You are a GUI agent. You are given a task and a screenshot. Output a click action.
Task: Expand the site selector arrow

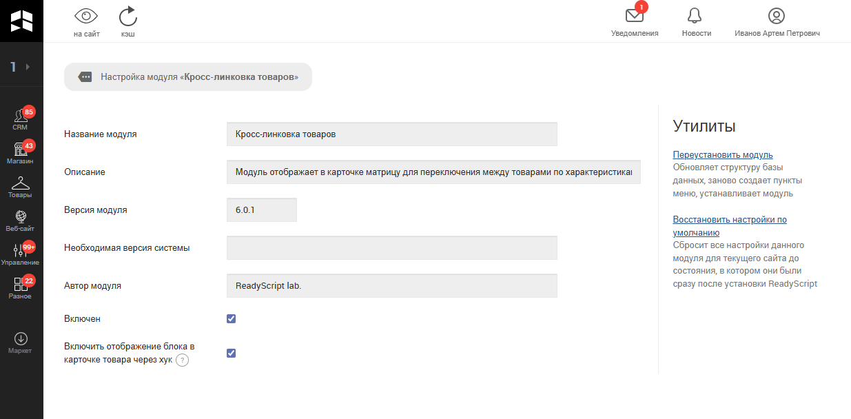(x=28, y=67)
